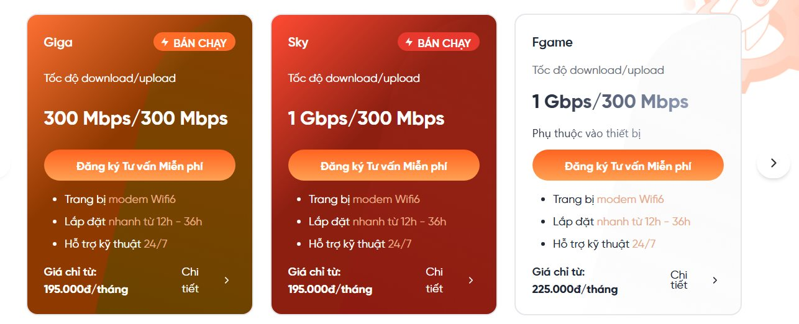799x324 pixels.
Task: Click the 225.000đ/tháng price on Fgame
Action: tap(575, 289)
